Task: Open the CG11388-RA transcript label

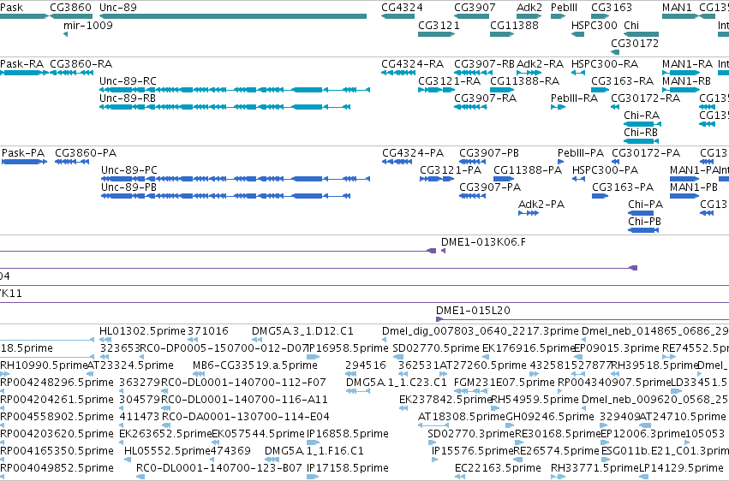Action: click(x=524, y=81)
